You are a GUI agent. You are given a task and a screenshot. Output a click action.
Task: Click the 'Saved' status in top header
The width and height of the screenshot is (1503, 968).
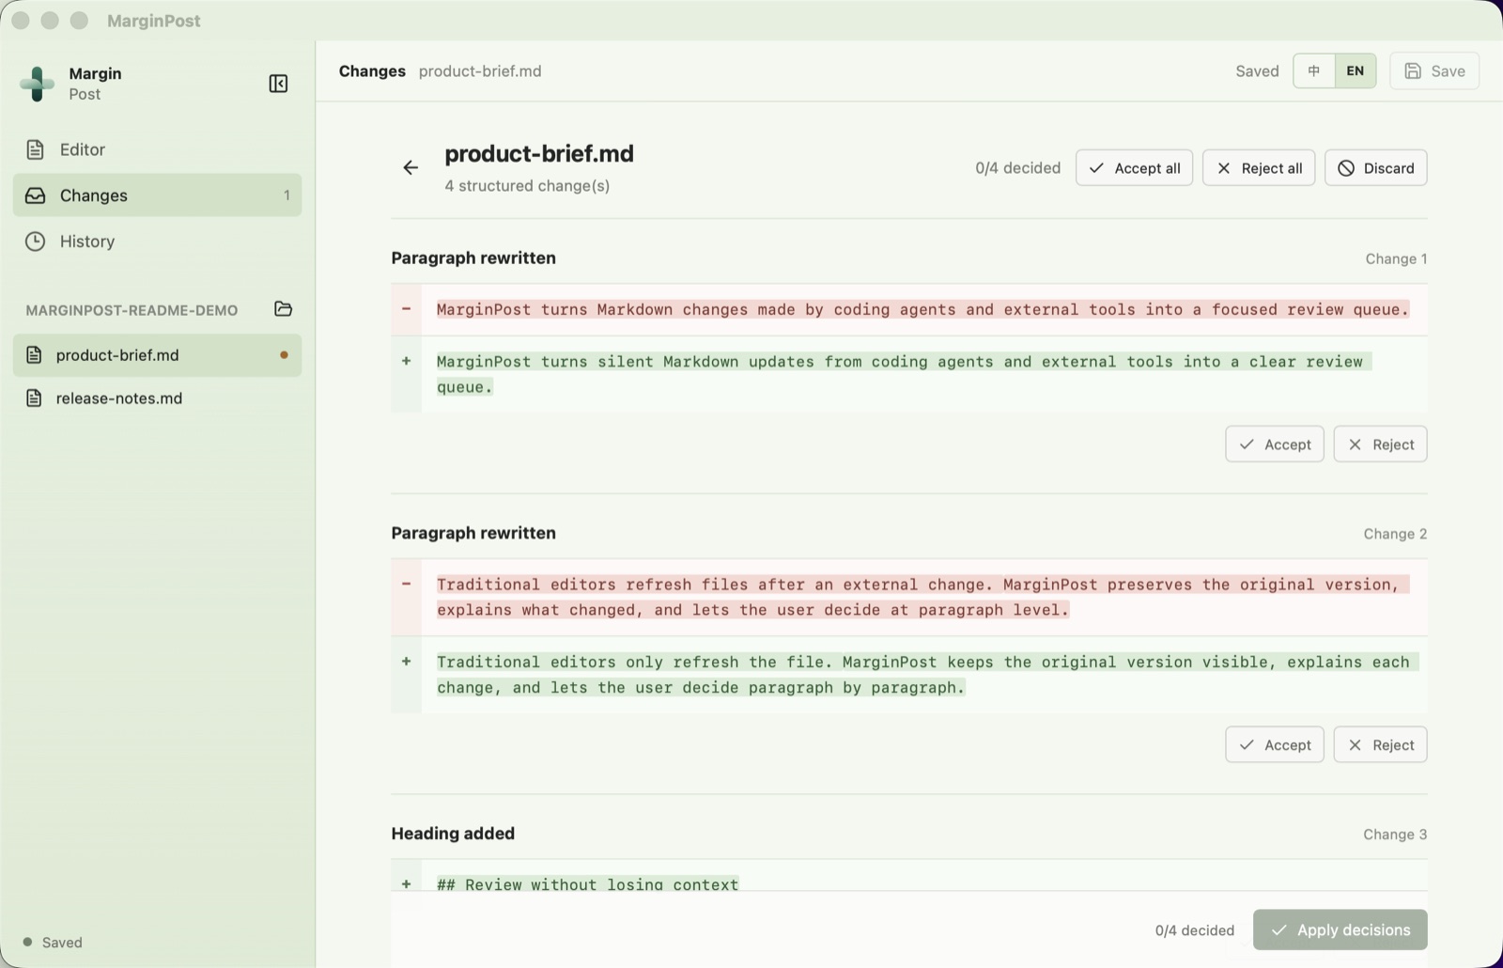[x=1257, y=71]
